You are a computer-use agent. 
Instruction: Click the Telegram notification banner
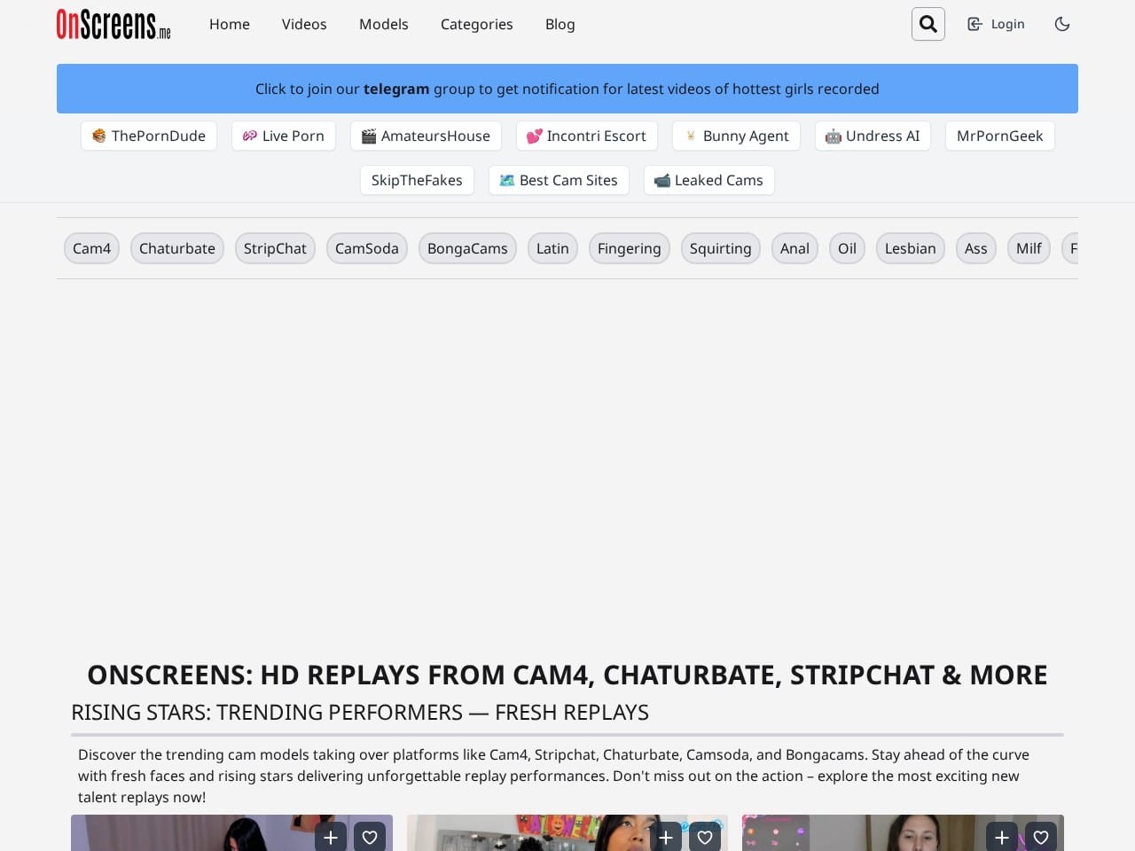coord(567,89)
